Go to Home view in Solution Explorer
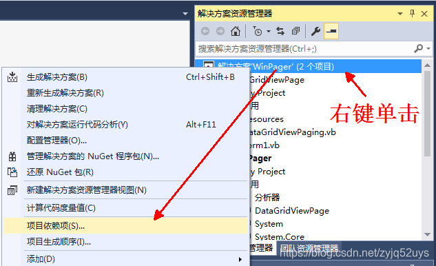The height and width of the screenshot is (266, 436). coord(236,31)
